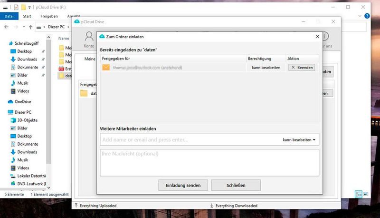Click the Musik folder in Schnellzugriff
The image size is (380, 218).
[22, 83]
